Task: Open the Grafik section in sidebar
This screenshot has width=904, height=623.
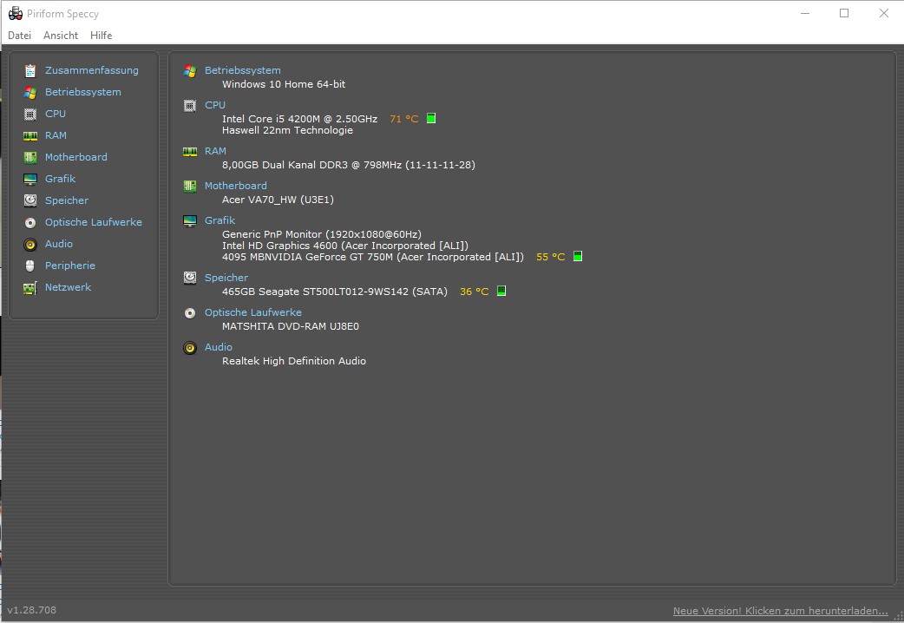Action: pyautogui.click(x=60, y=179)
